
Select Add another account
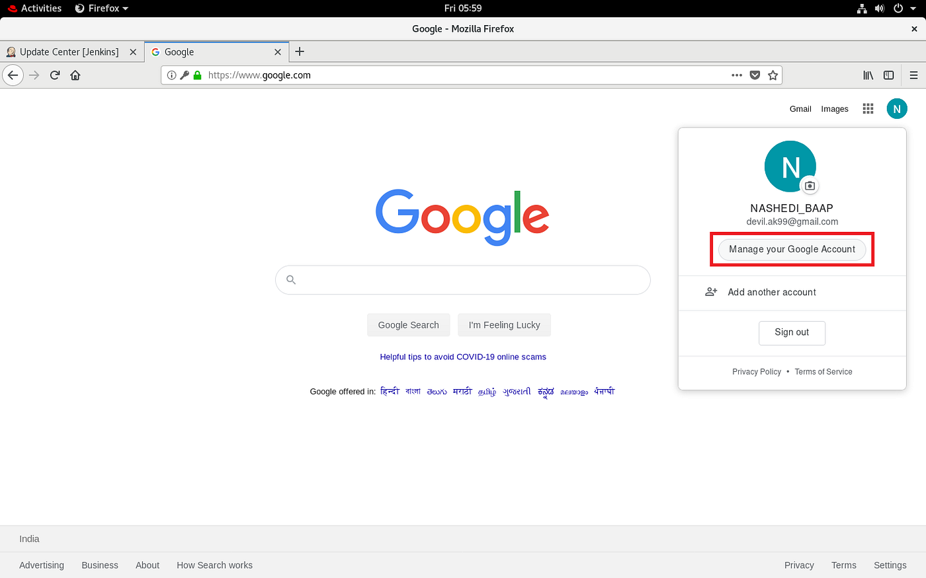coord(792,292)
